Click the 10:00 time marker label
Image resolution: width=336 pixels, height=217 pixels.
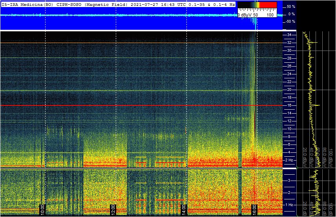(42, 210)
